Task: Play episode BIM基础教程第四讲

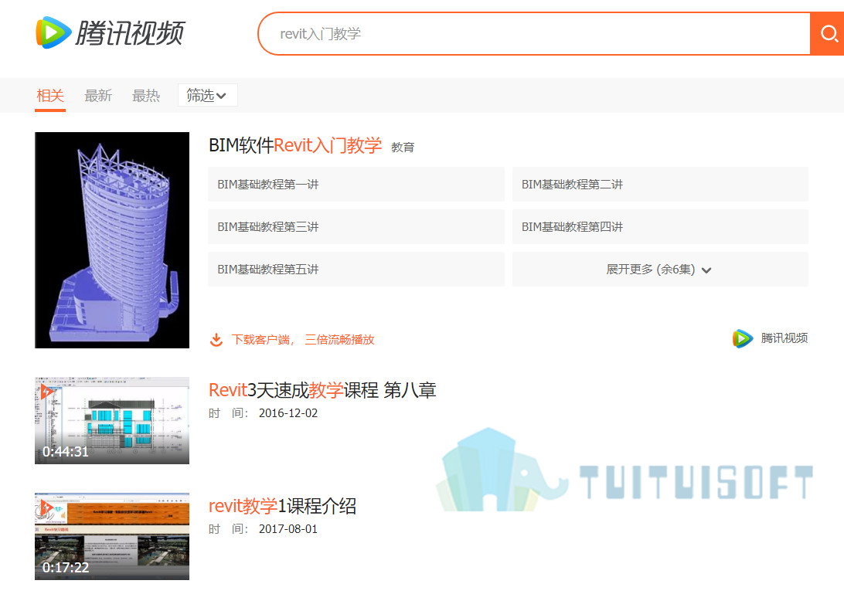Action: point(660,226)
